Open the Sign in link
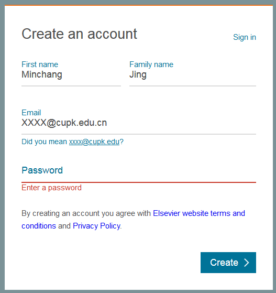Image resolution: width=276 pixels, height=293 pixels. click(x=245, y=37)
